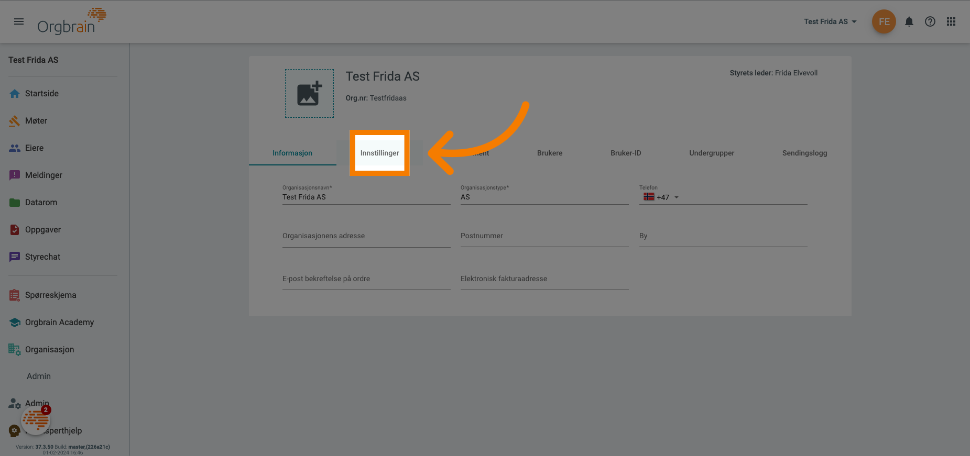Viewport: 970px width, 456px height.
Task: Click the FE user avatar
Action: click(884, 21)
